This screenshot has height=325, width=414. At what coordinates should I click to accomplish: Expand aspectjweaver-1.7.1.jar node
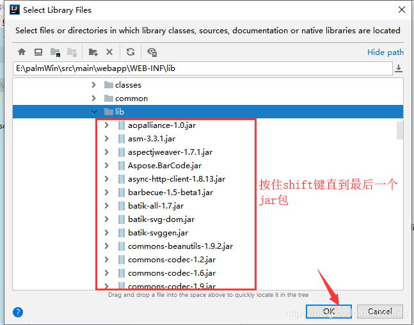coord(106,152)
